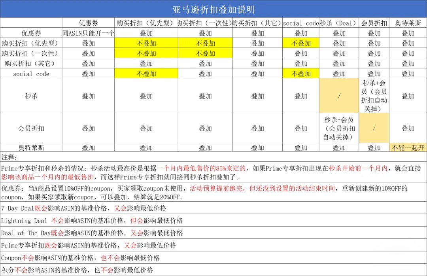The image size is (427, 276).
Task: Click the yellow 不叠加 cell in 购买折扣（优先型）row
Action: 145,43
